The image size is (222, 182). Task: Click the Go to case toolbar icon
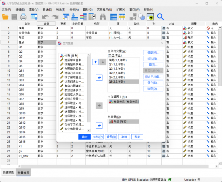[66, 17]
